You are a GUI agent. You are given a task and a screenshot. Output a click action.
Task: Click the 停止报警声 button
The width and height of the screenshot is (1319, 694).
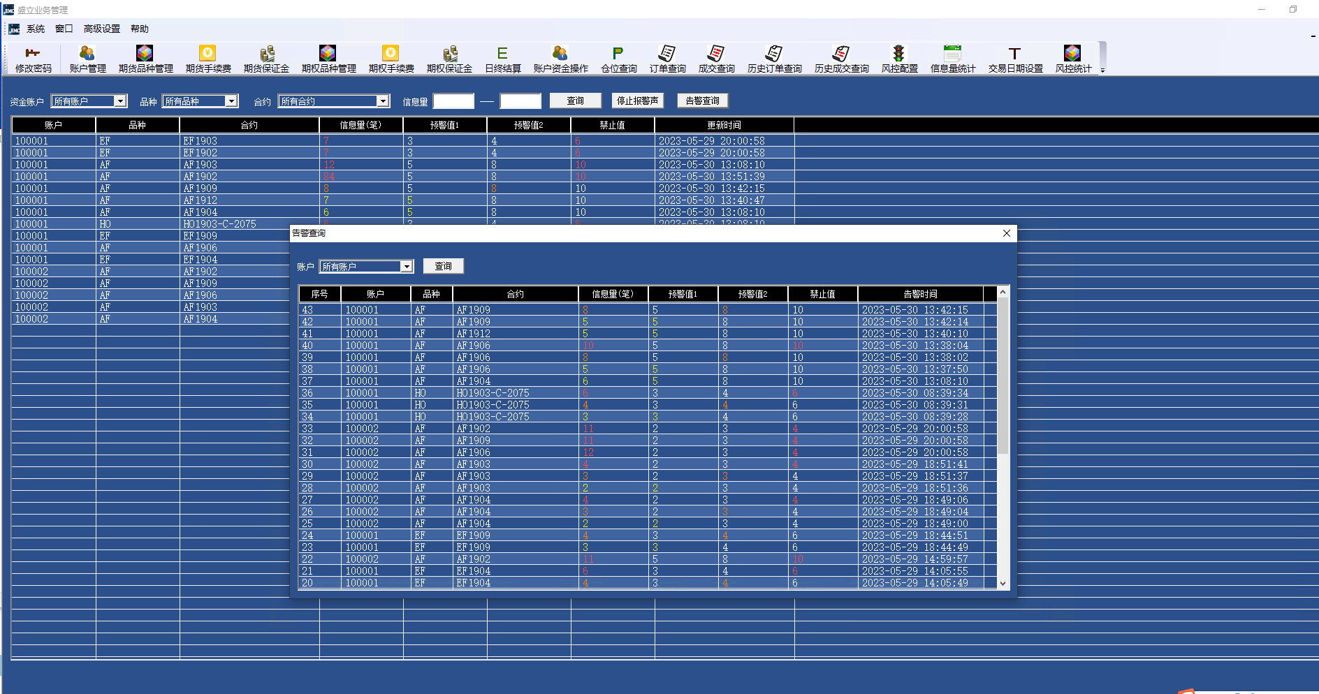(x=637, y=101)
